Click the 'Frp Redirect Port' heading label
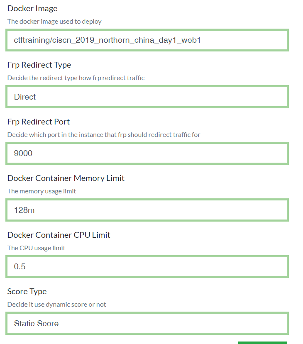 tap(39, 122)
